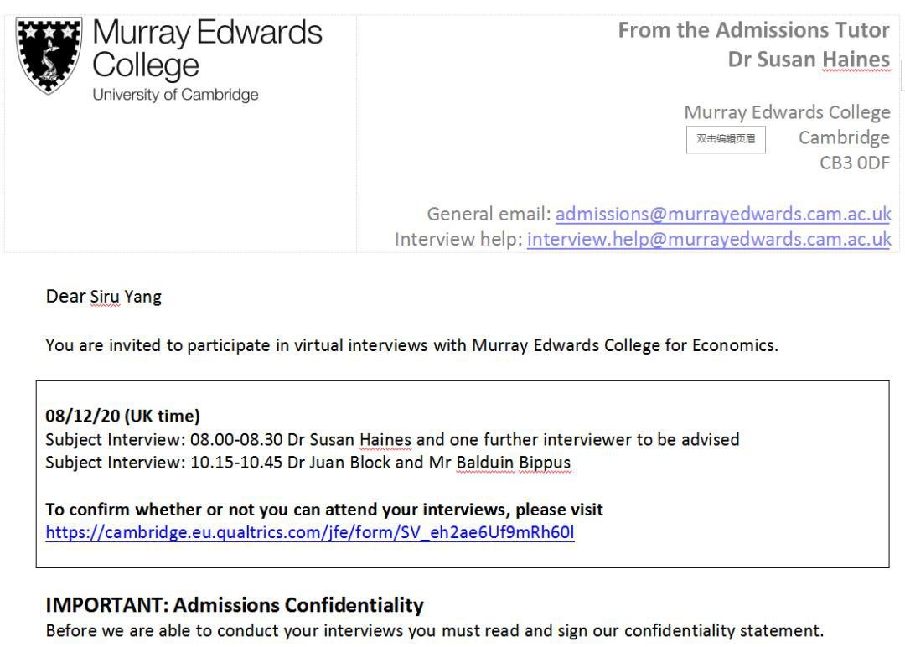The width and height of the screenshot is (905, 647).
Task: Click the From the Admissions Tutor heading
Action: click(x=754, y=30)
